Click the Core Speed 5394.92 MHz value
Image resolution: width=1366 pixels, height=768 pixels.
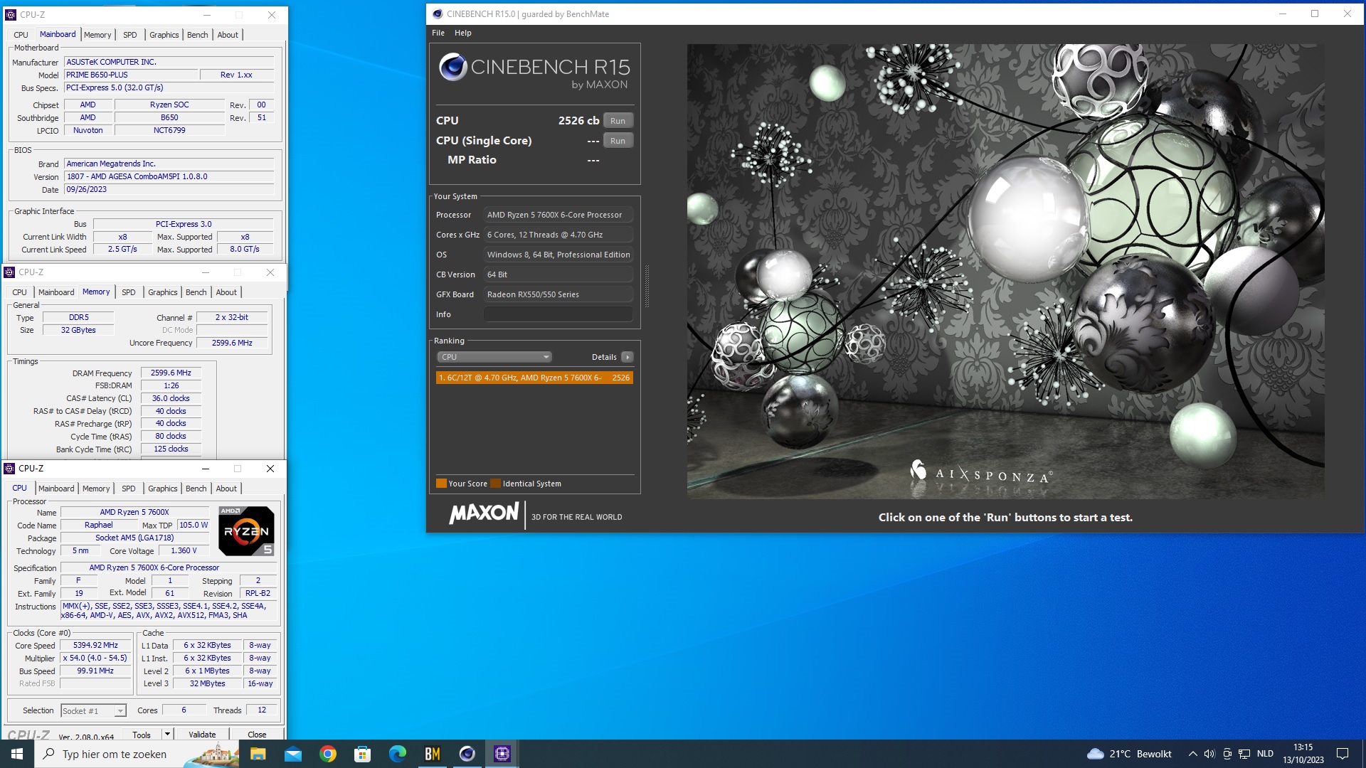point(95,646)
